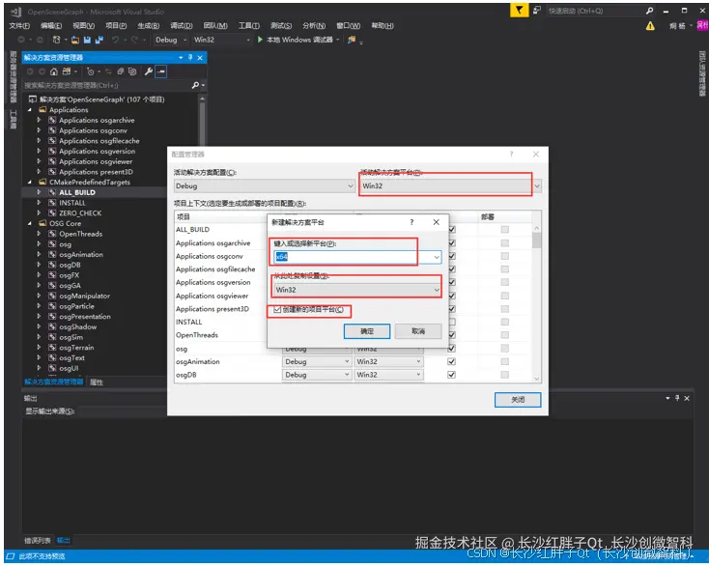Start debugging with the green play icon
Viewport: 709px width, 566px height.
(260, 40)
